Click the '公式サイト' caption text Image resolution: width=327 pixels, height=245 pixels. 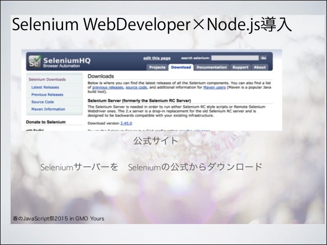[x=156, y=141]
